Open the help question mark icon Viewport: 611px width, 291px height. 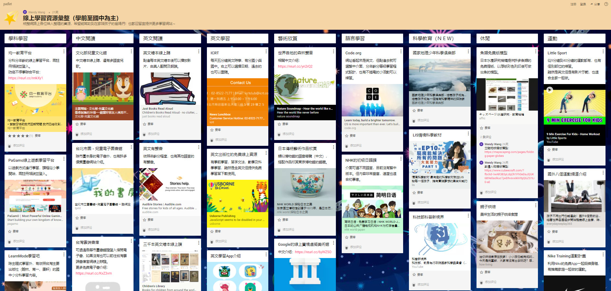(x=606, y=4)
